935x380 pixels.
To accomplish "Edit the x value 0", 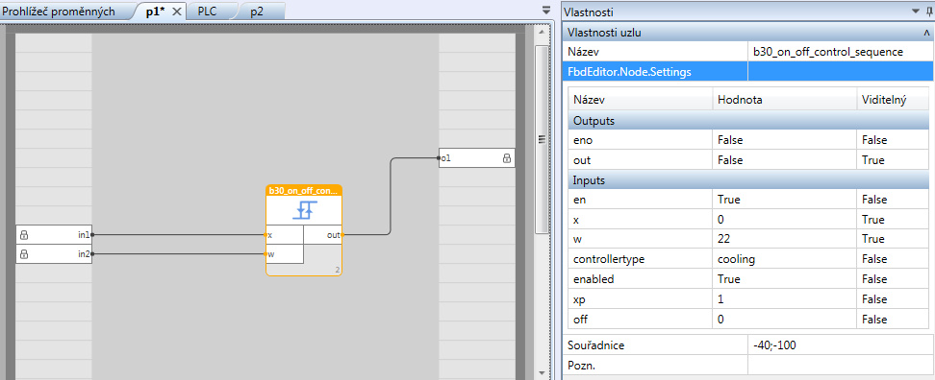I will 785,220.
